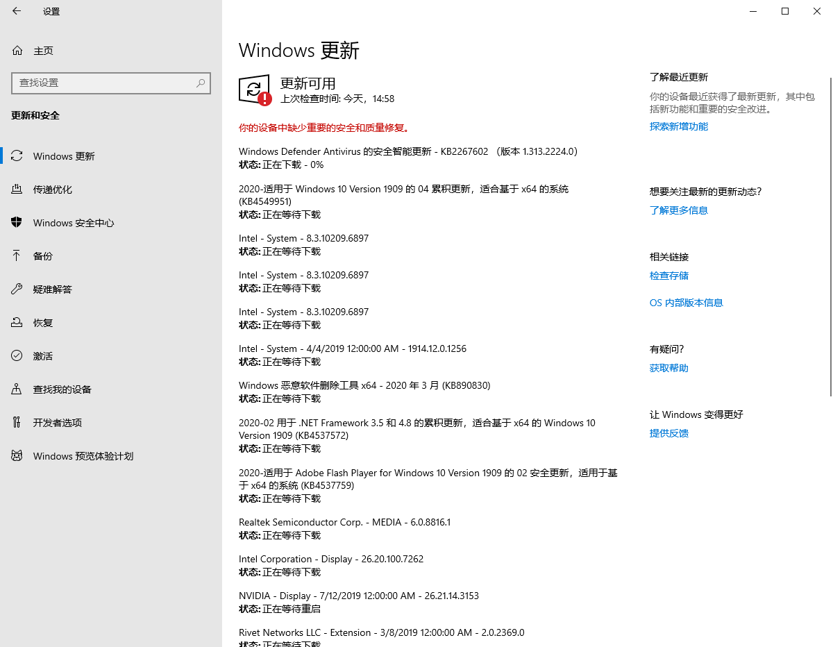
Task: Click the red missing security fixes warning text
Action: pos(324,128)
